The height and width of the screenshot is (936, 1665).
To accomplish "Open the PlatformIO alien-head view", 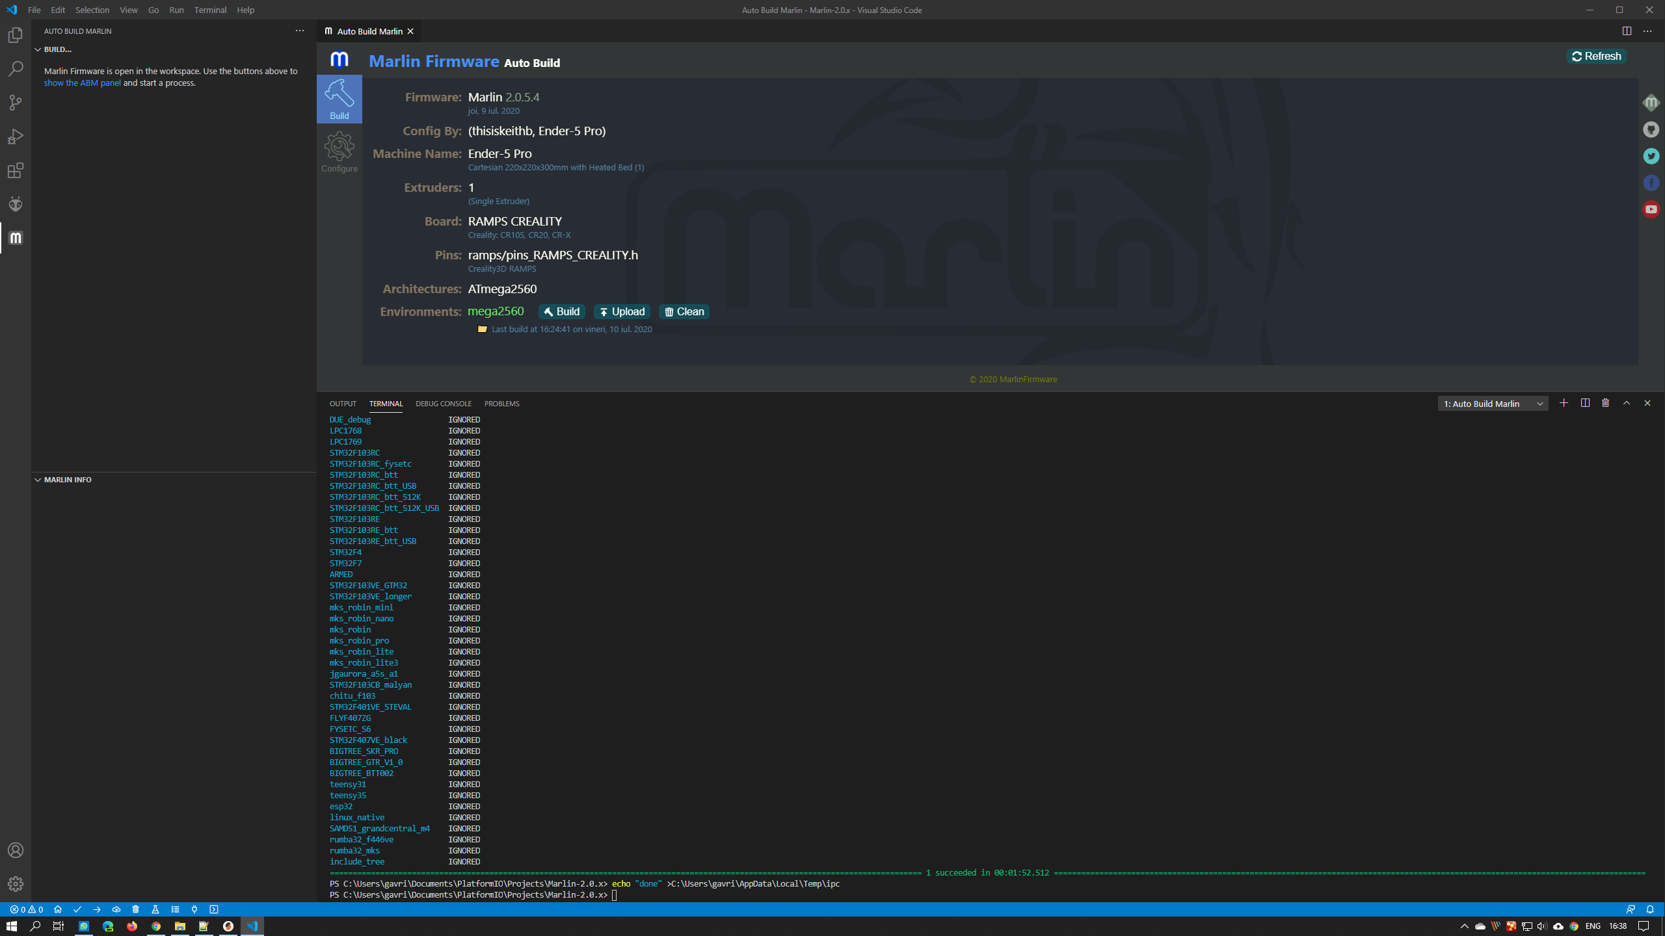I will tap(16, 204).
